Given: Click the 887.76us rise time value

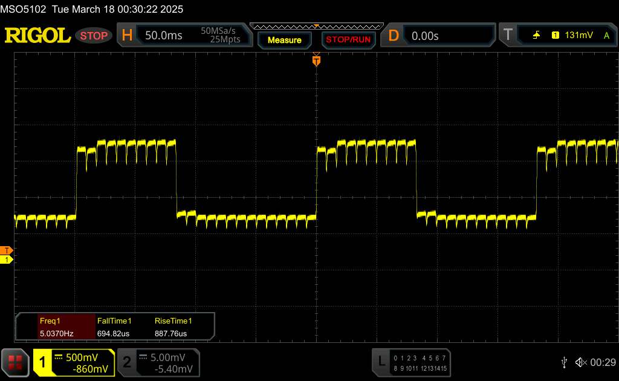Looking at the screenshot, I should click(170, 334).
